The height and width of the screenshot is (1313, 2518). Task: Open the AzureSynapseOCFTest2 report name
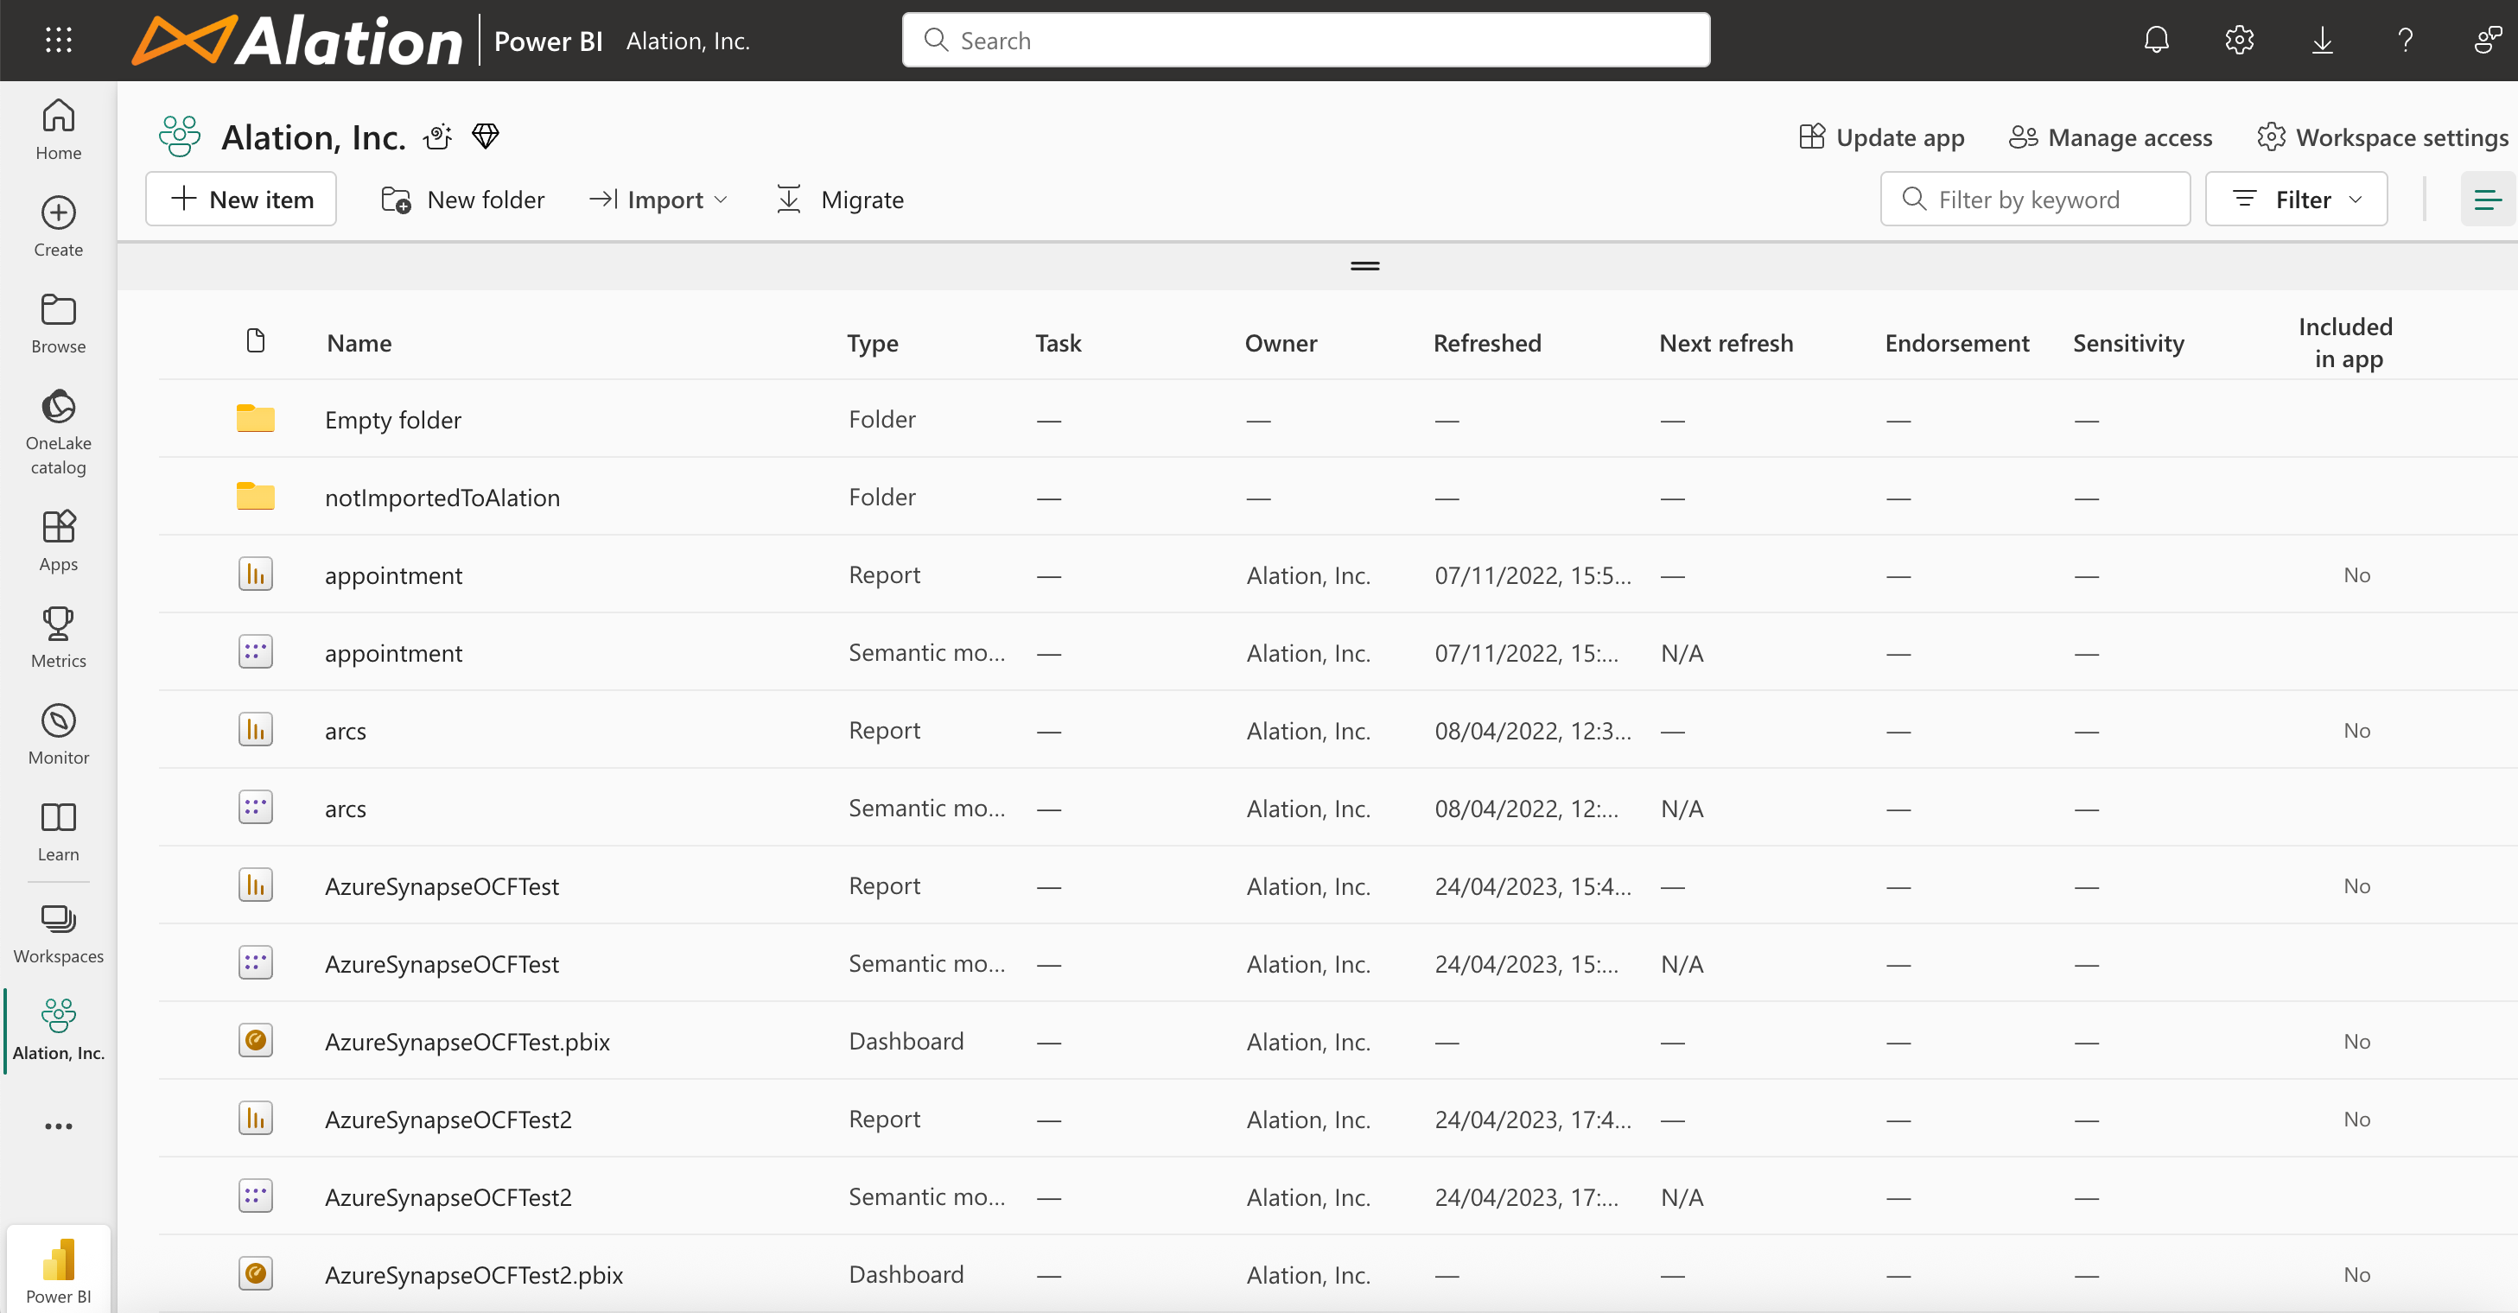[448, 1119]
